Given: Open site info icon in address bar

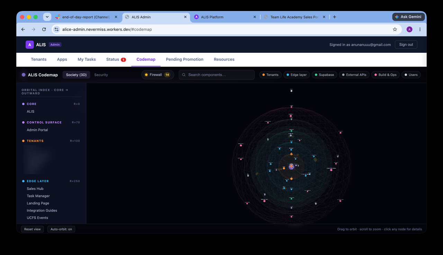Looking at the screenshot, I should click(x=57, y=29).
